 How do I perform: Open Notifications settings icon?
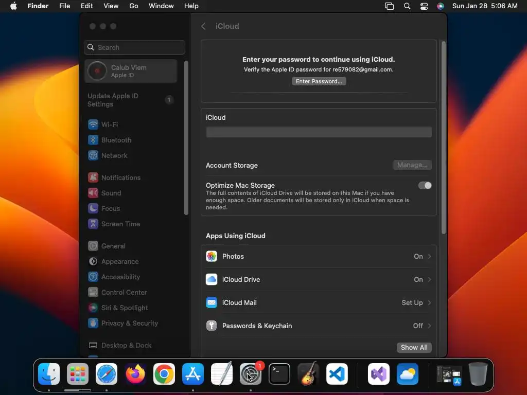(93, 177)
